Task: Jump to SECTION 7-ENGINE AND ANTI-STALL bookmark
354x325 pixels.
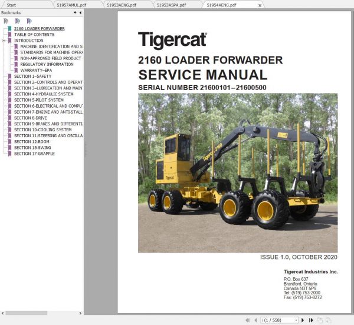Action: [x=48, y=112]
